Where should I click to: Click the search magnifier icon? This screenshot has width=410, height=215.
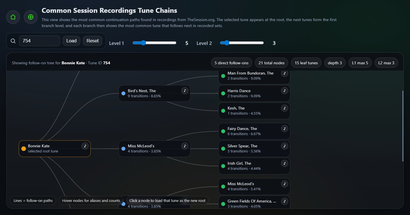pos(13,41)
